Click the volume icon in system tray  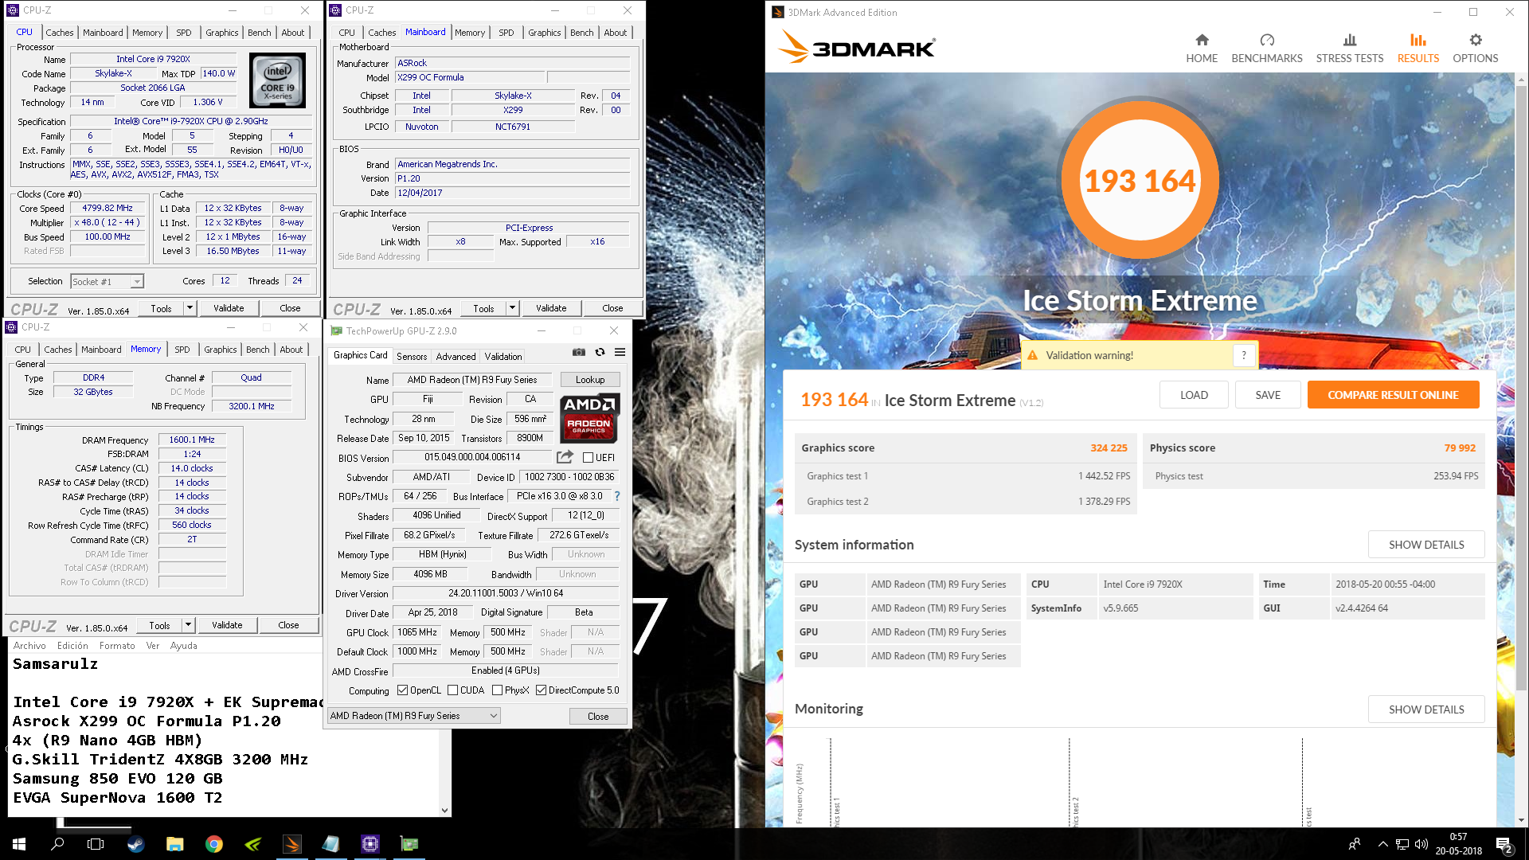tap(1421, 844)
